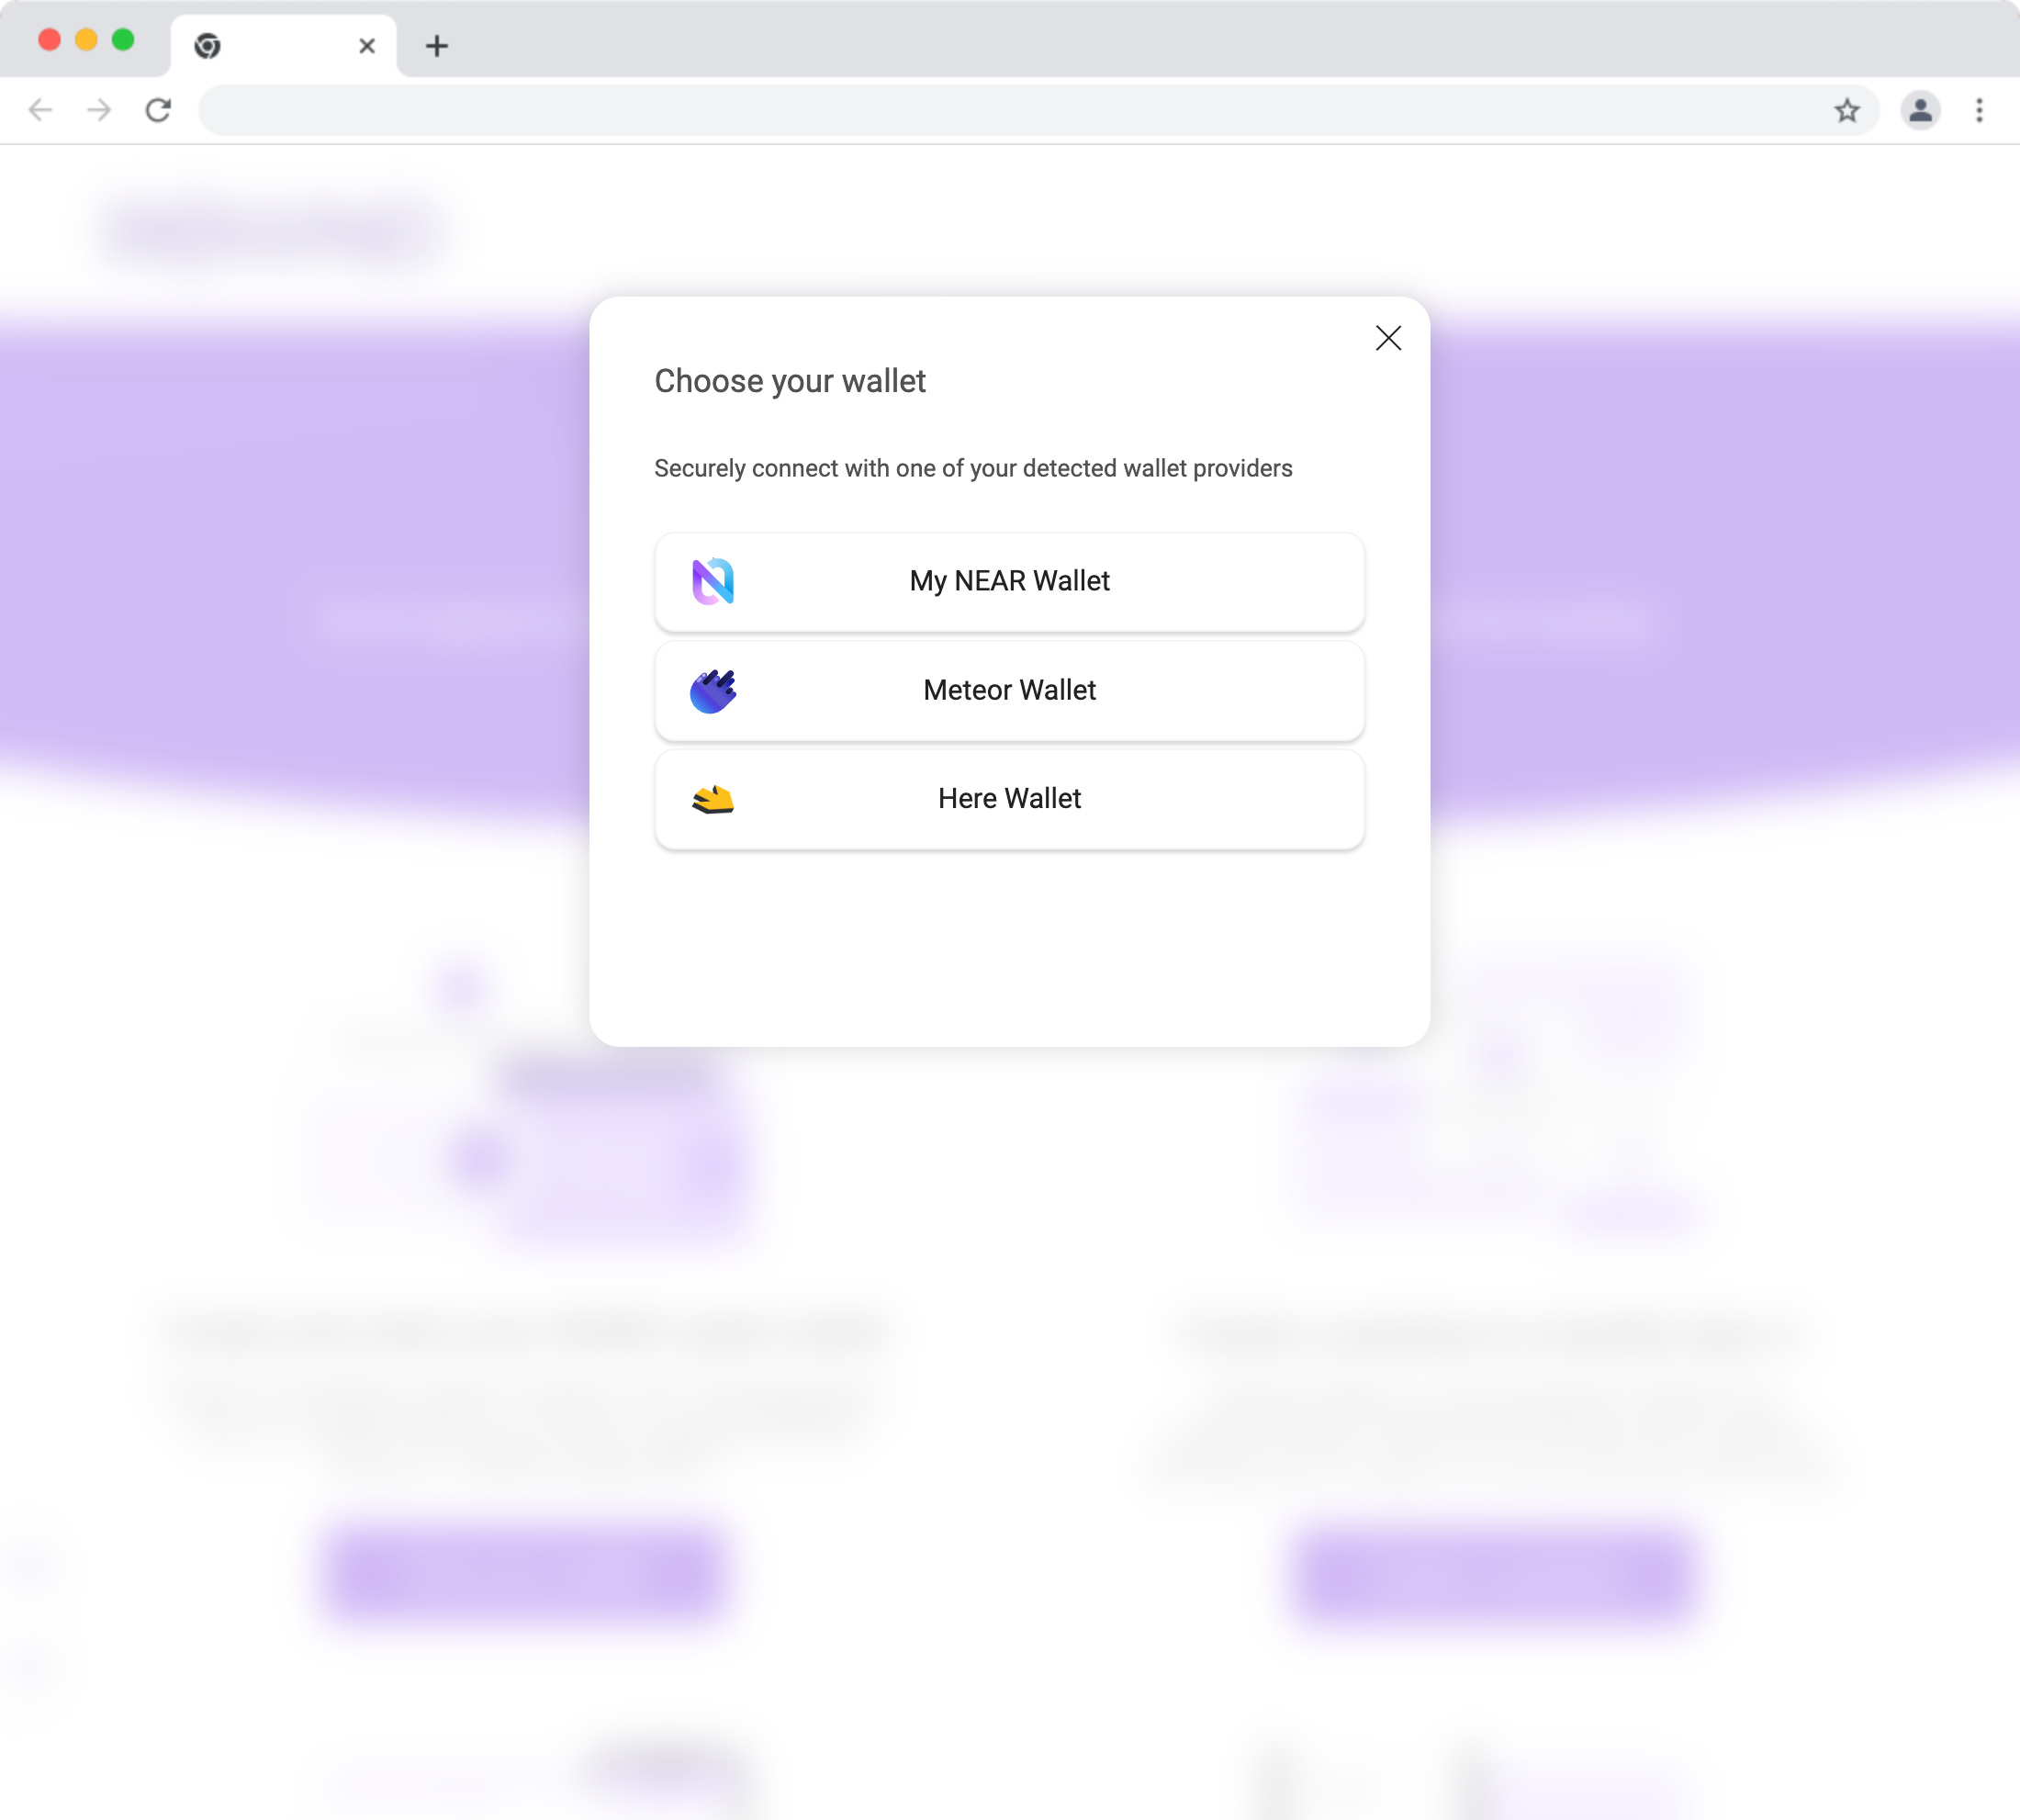The height and width of the screenshot is (1820, 2020).
Task: Click the Here Wallet logo icon
Action: point(713,799)
